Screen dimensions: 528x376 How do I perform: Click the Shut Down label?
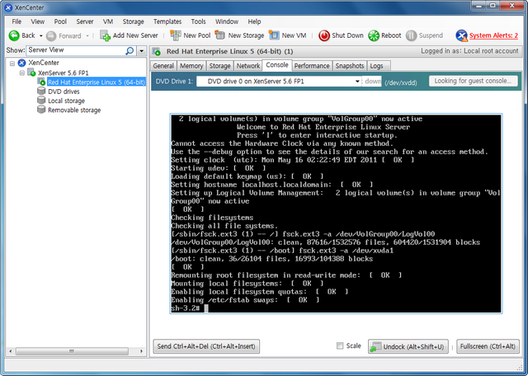[x=347, y=35]
